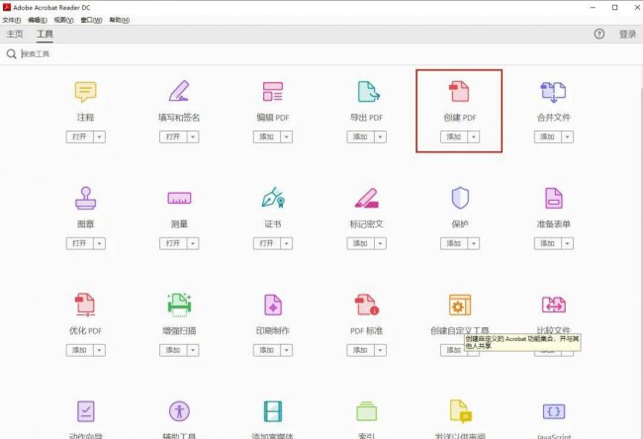This screenshot has height=439, width=643.
Task: Select the 发送以供审阅 send for review icon
Action: pos(461,411)
